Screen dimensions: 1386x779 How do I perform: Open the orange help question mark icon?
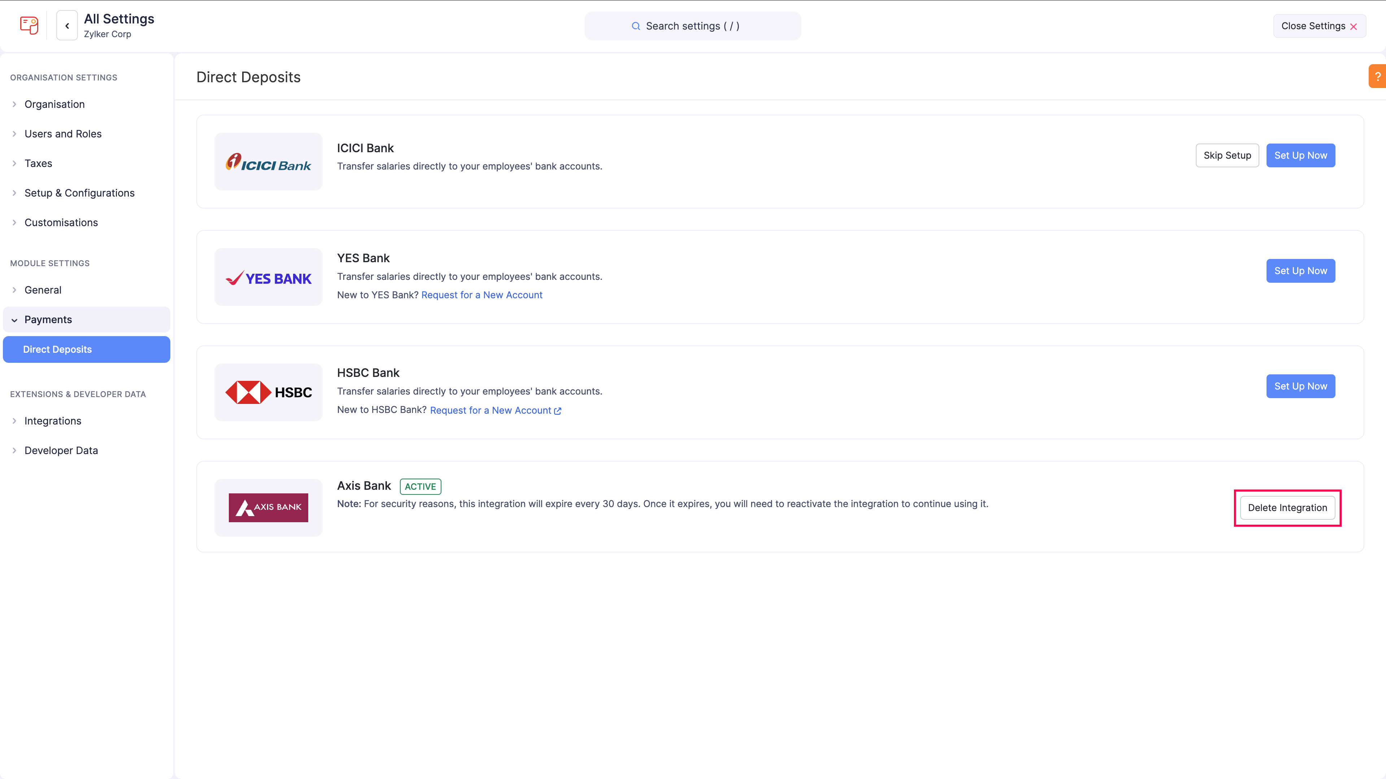click(x=1377, y=76)
